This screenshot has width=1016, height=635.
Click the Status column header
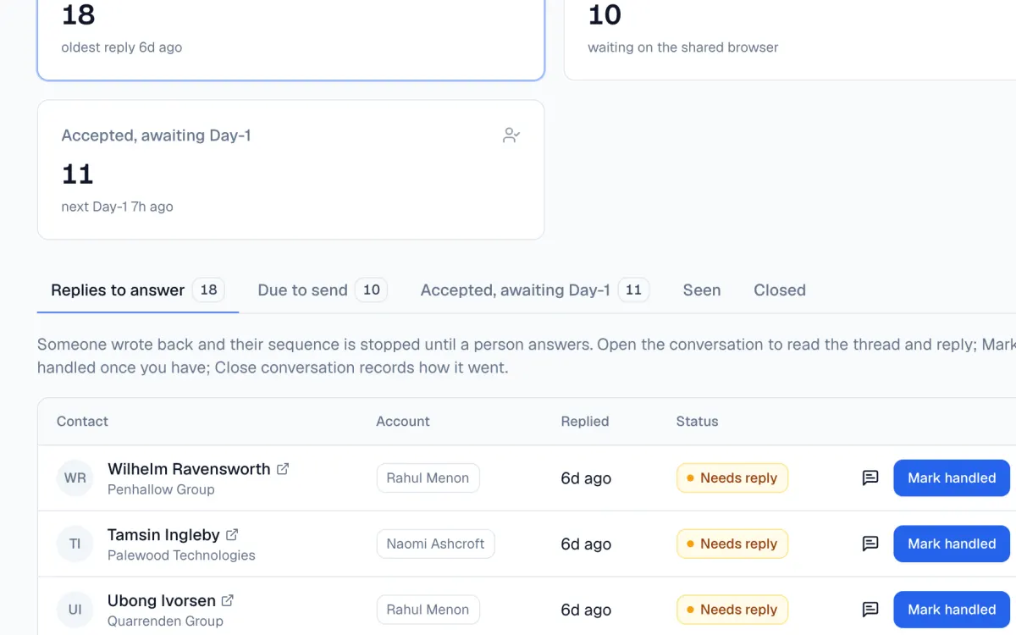(697, 422)
